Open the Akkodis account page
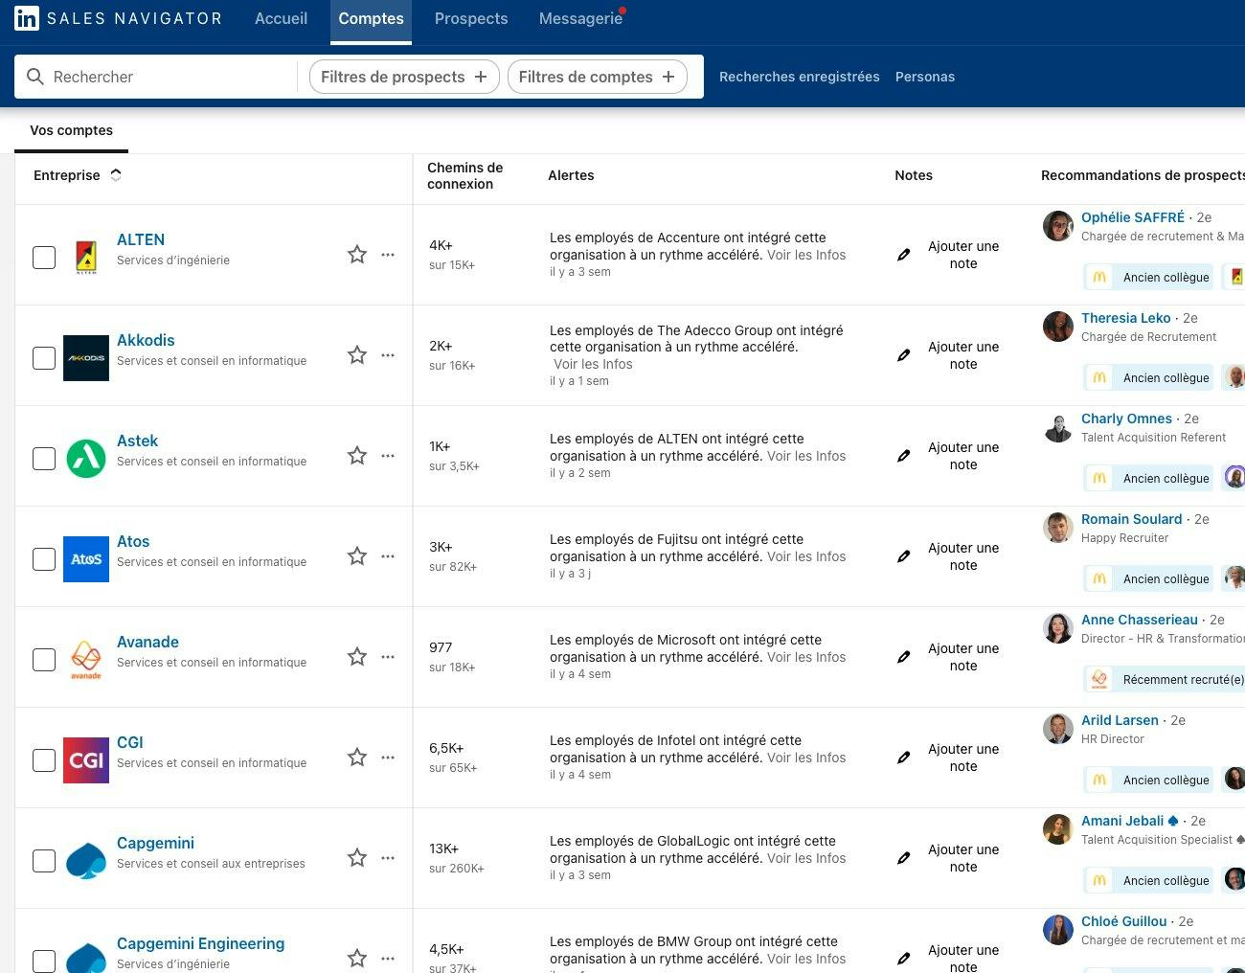 146,340
